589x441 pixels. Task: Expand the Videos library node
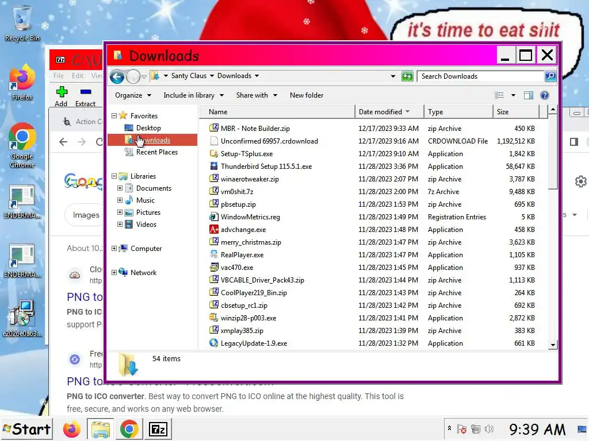(120, 225)
